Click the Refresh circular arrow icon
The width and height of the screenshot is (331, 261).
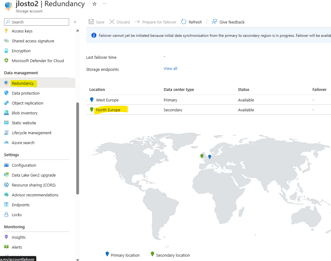click(184, 22)
